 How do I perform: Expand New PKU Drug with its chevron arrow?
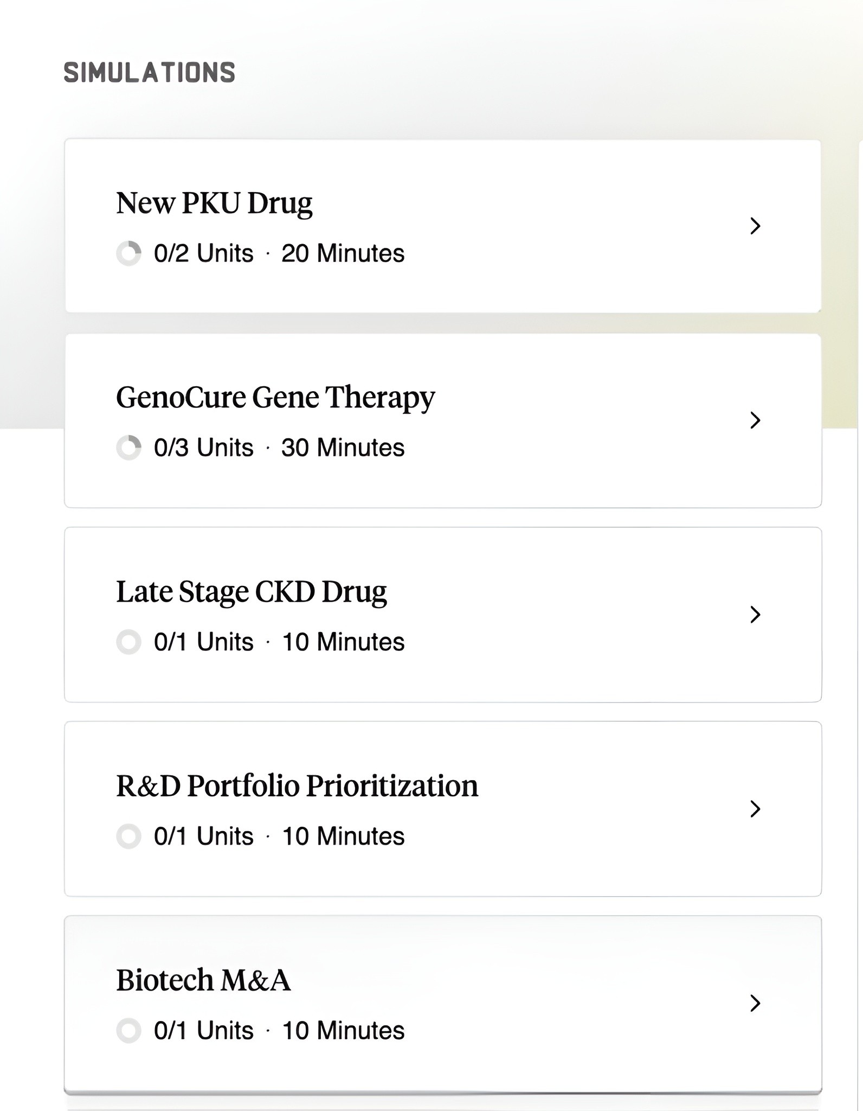coord(755,226)
